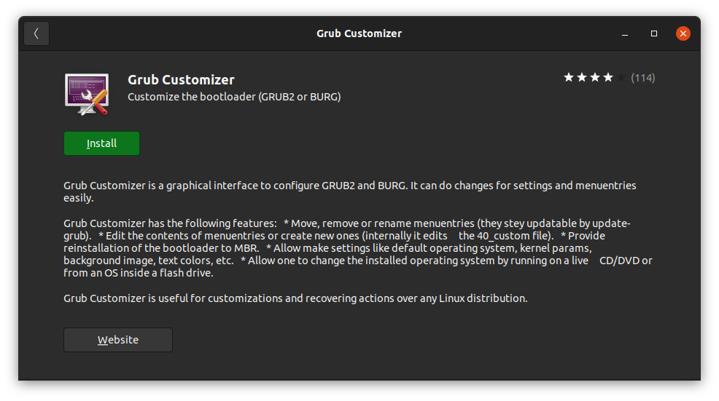Select the second rating star
Image resolution: width=719 pixels, height=401 pixels.
[582, 77]
